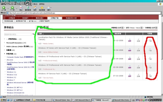
Task: Open details icon for Localization Pack row
Action: 130,40
